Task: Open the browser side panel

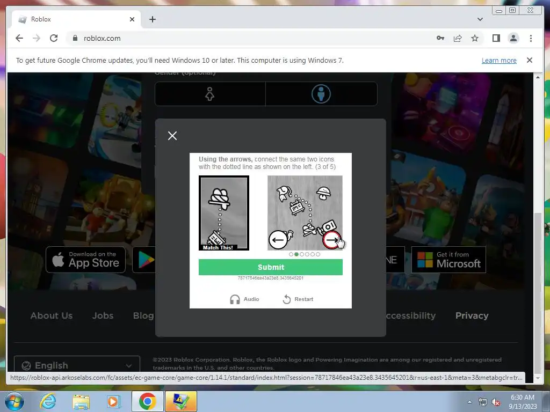Action: [x=496, y=38]
